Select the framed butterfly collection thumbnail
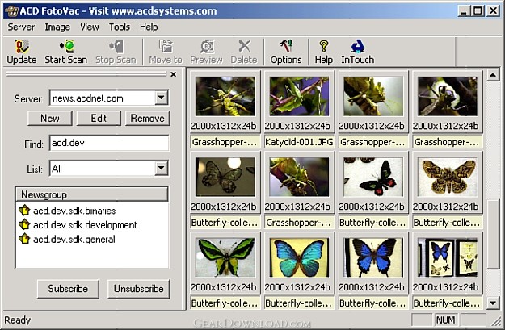The width and height of the screenshot is (505, 330). click(448, 257)
